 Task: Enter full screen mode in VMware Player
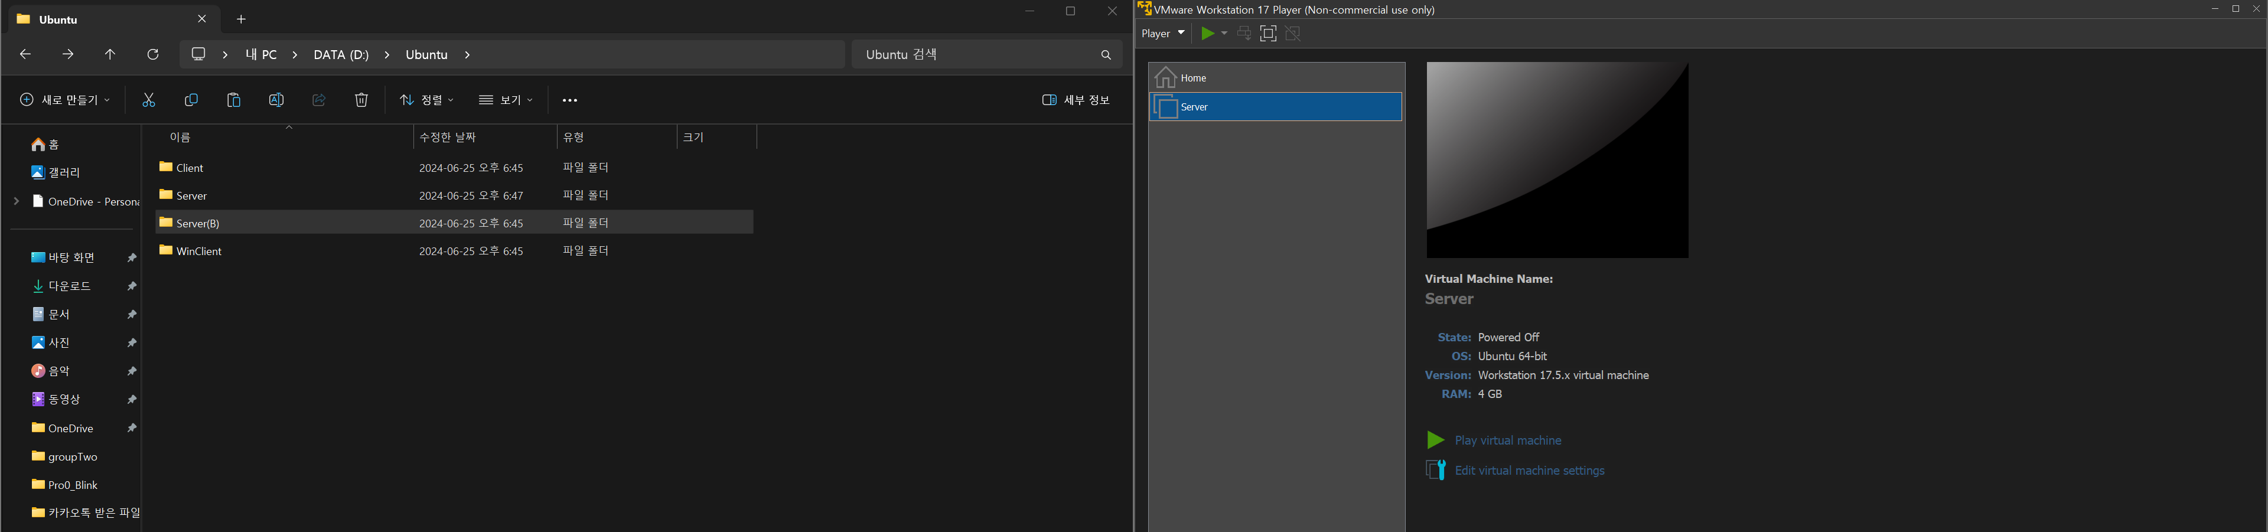1269,34
